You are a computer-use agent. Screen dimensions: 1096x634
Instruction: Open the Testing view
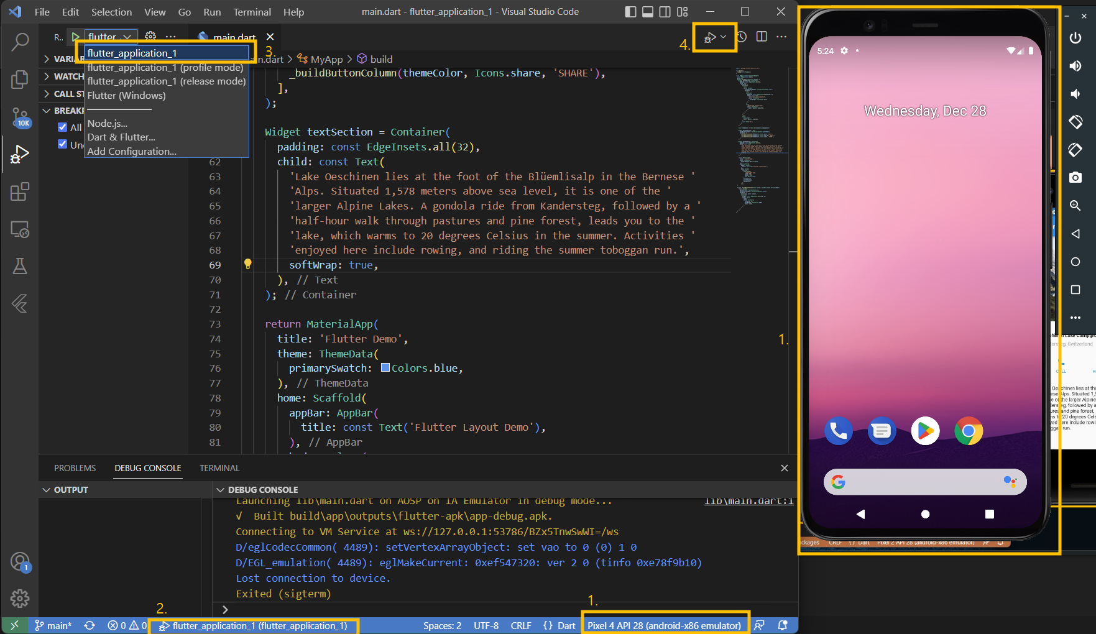coord(20,266)
